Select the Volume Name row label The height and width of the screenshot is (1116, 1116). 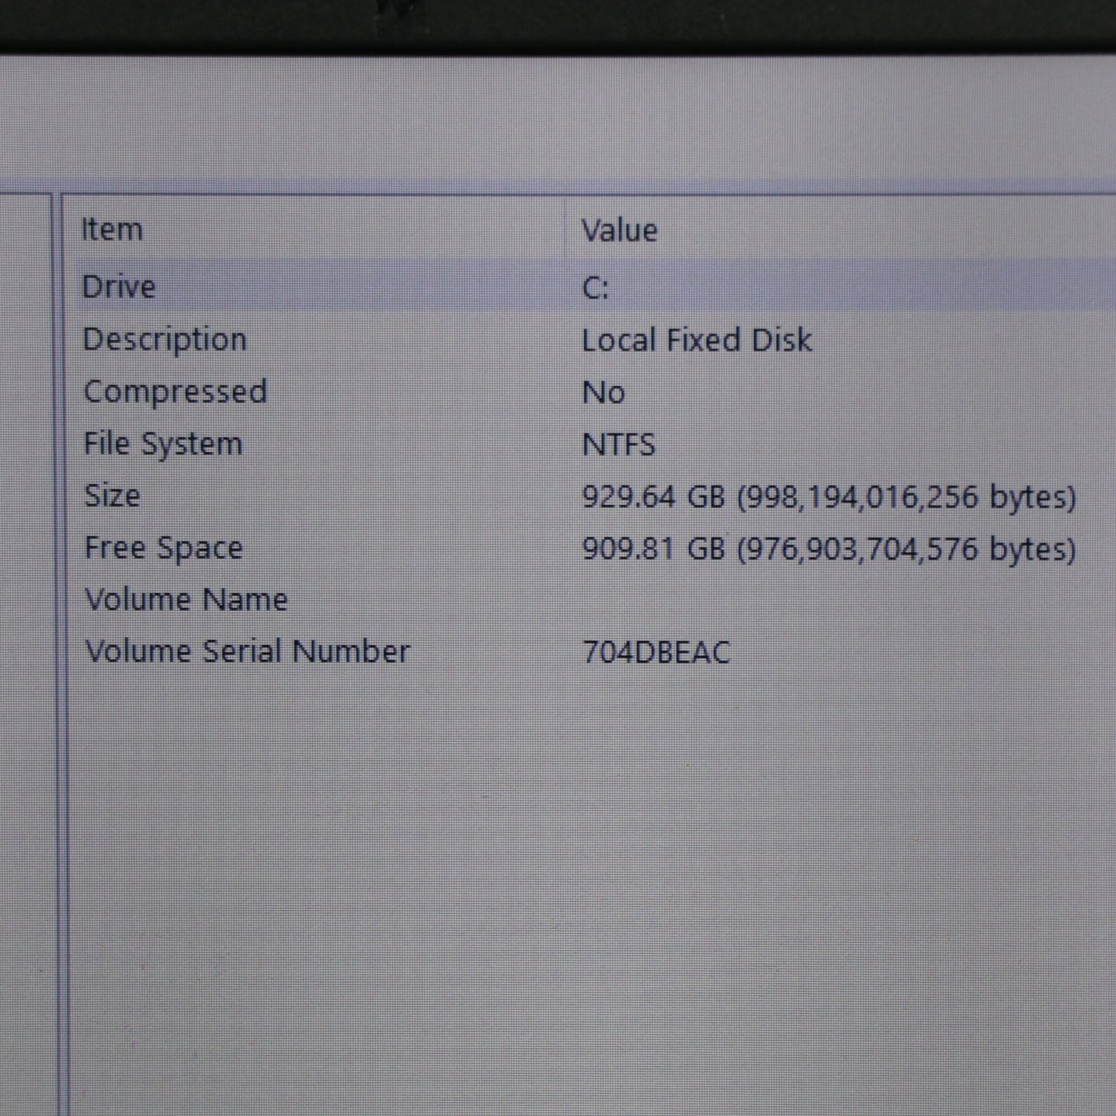coord(186,599)
